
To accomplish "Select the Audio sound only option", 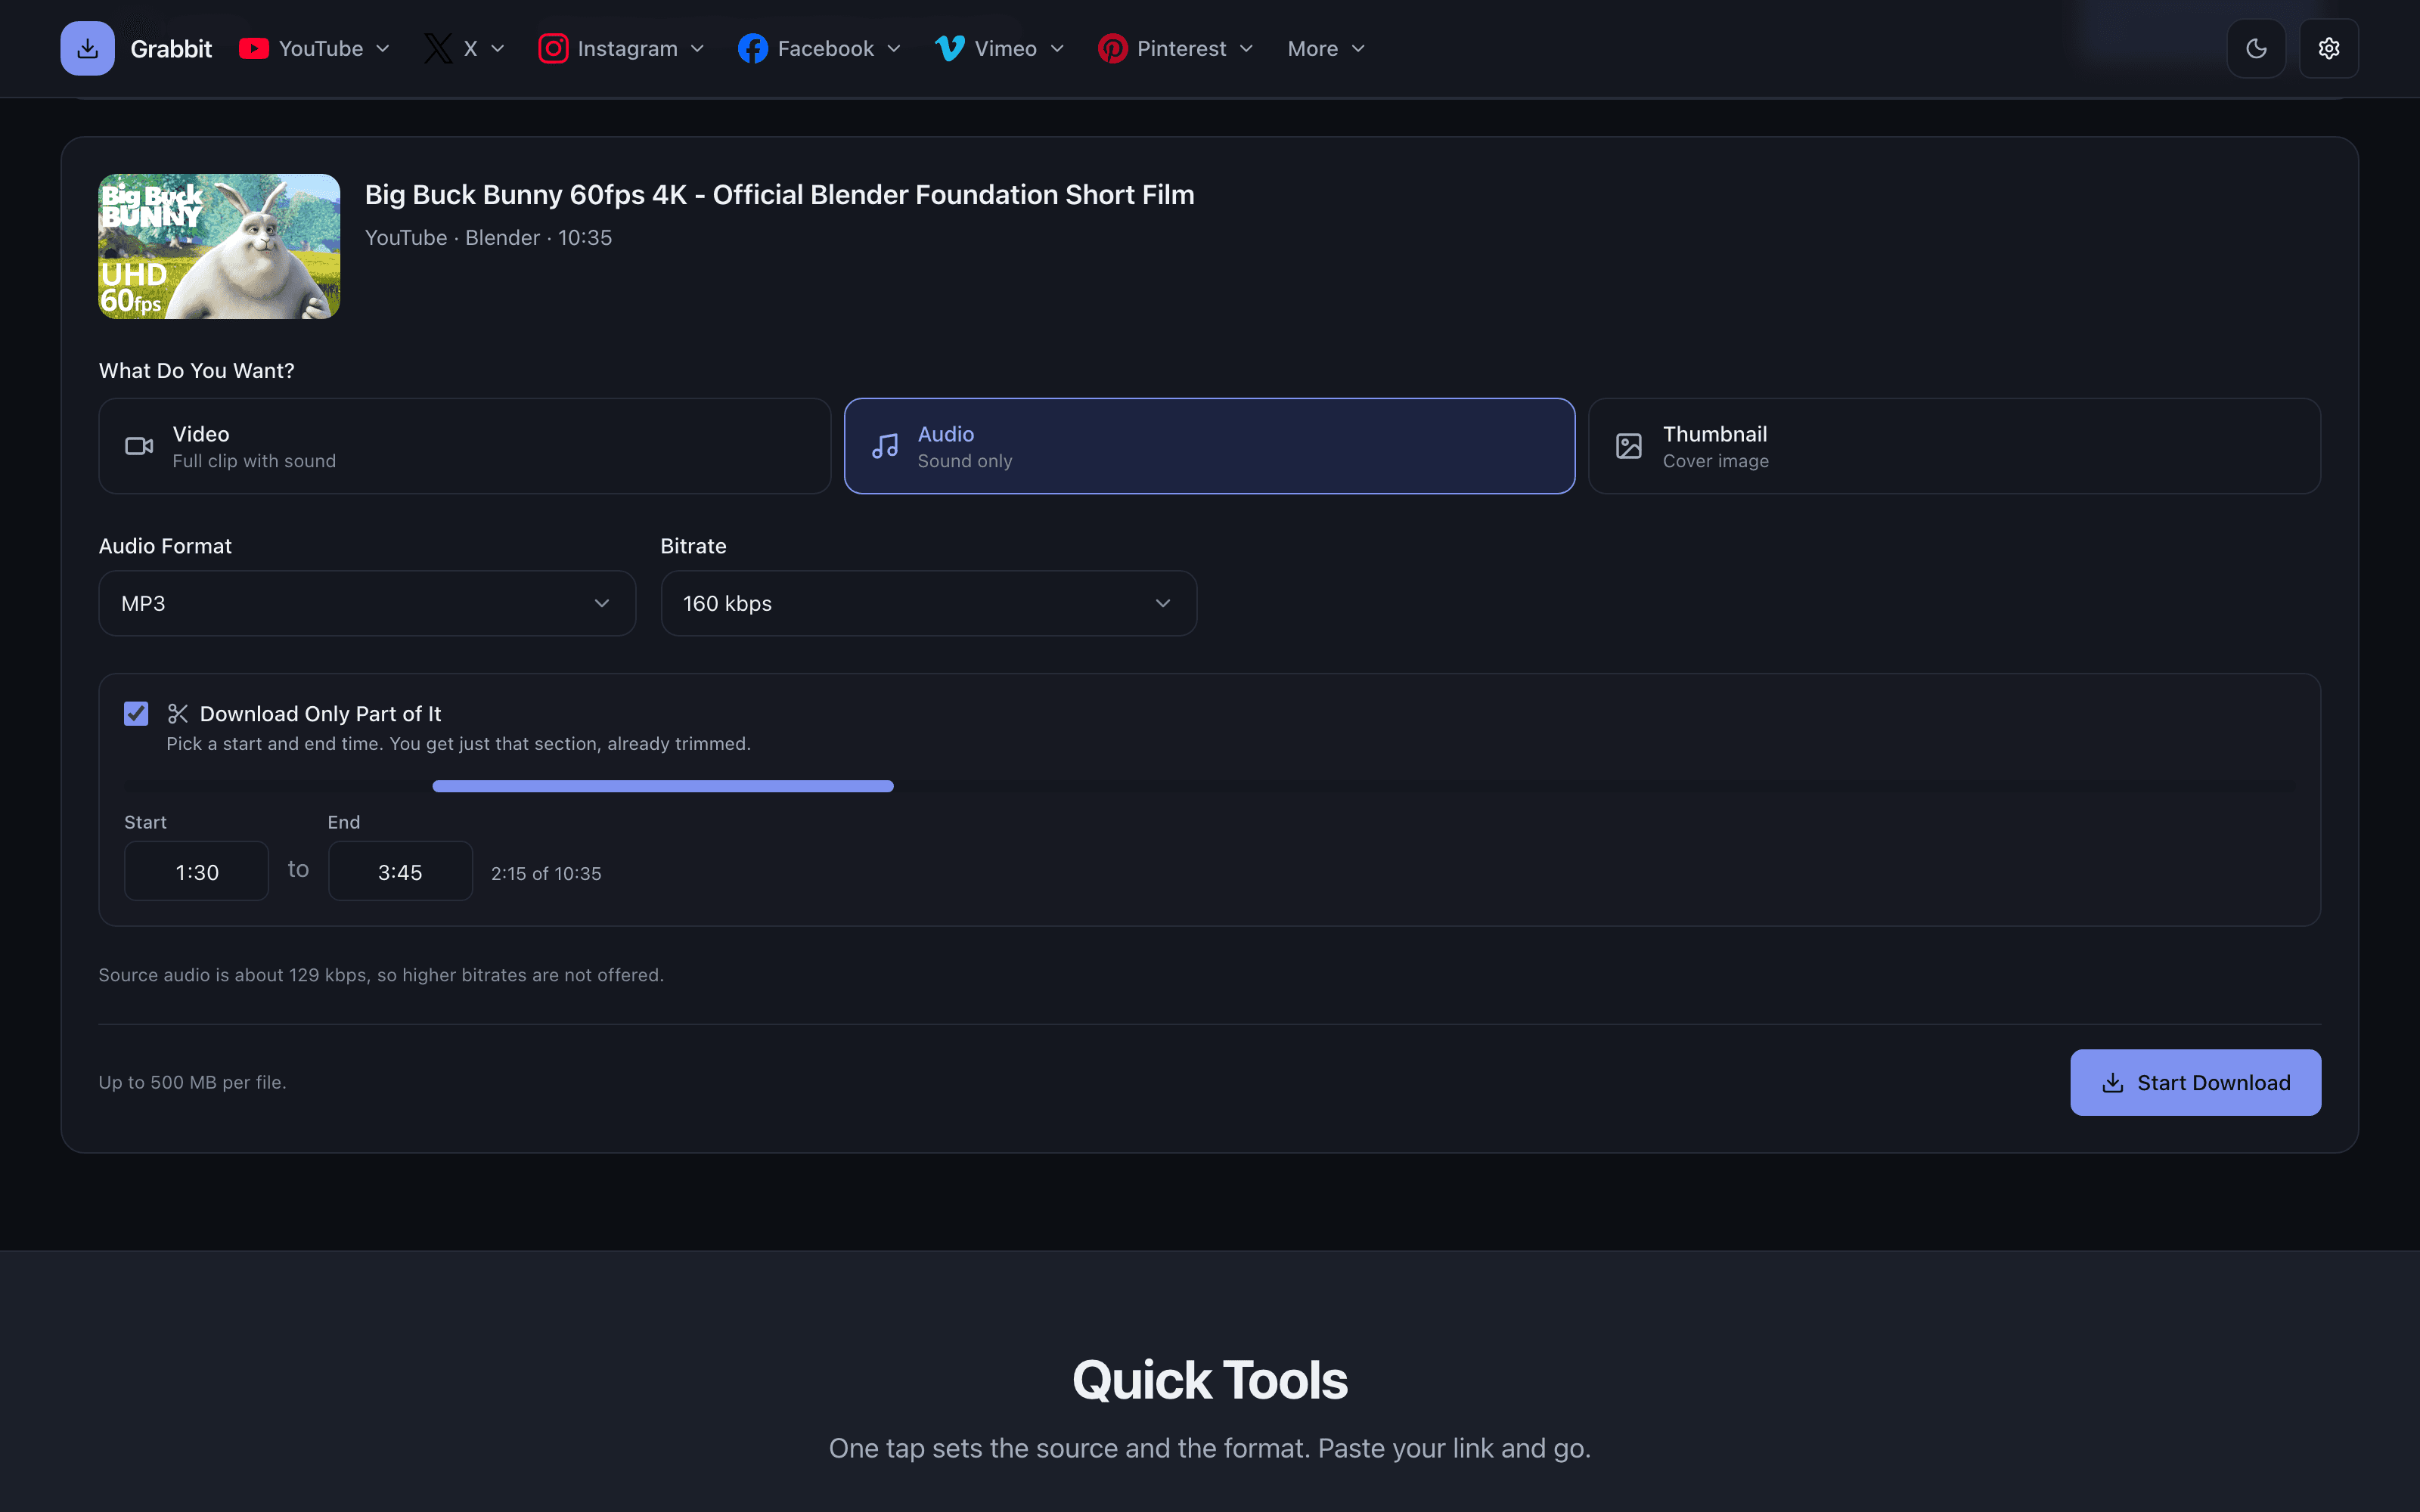I will click(1210, 446).
